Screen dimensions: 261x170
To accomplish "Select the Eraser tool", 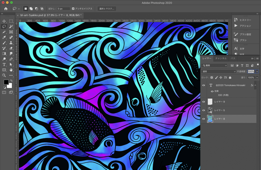I will point(11,48).
